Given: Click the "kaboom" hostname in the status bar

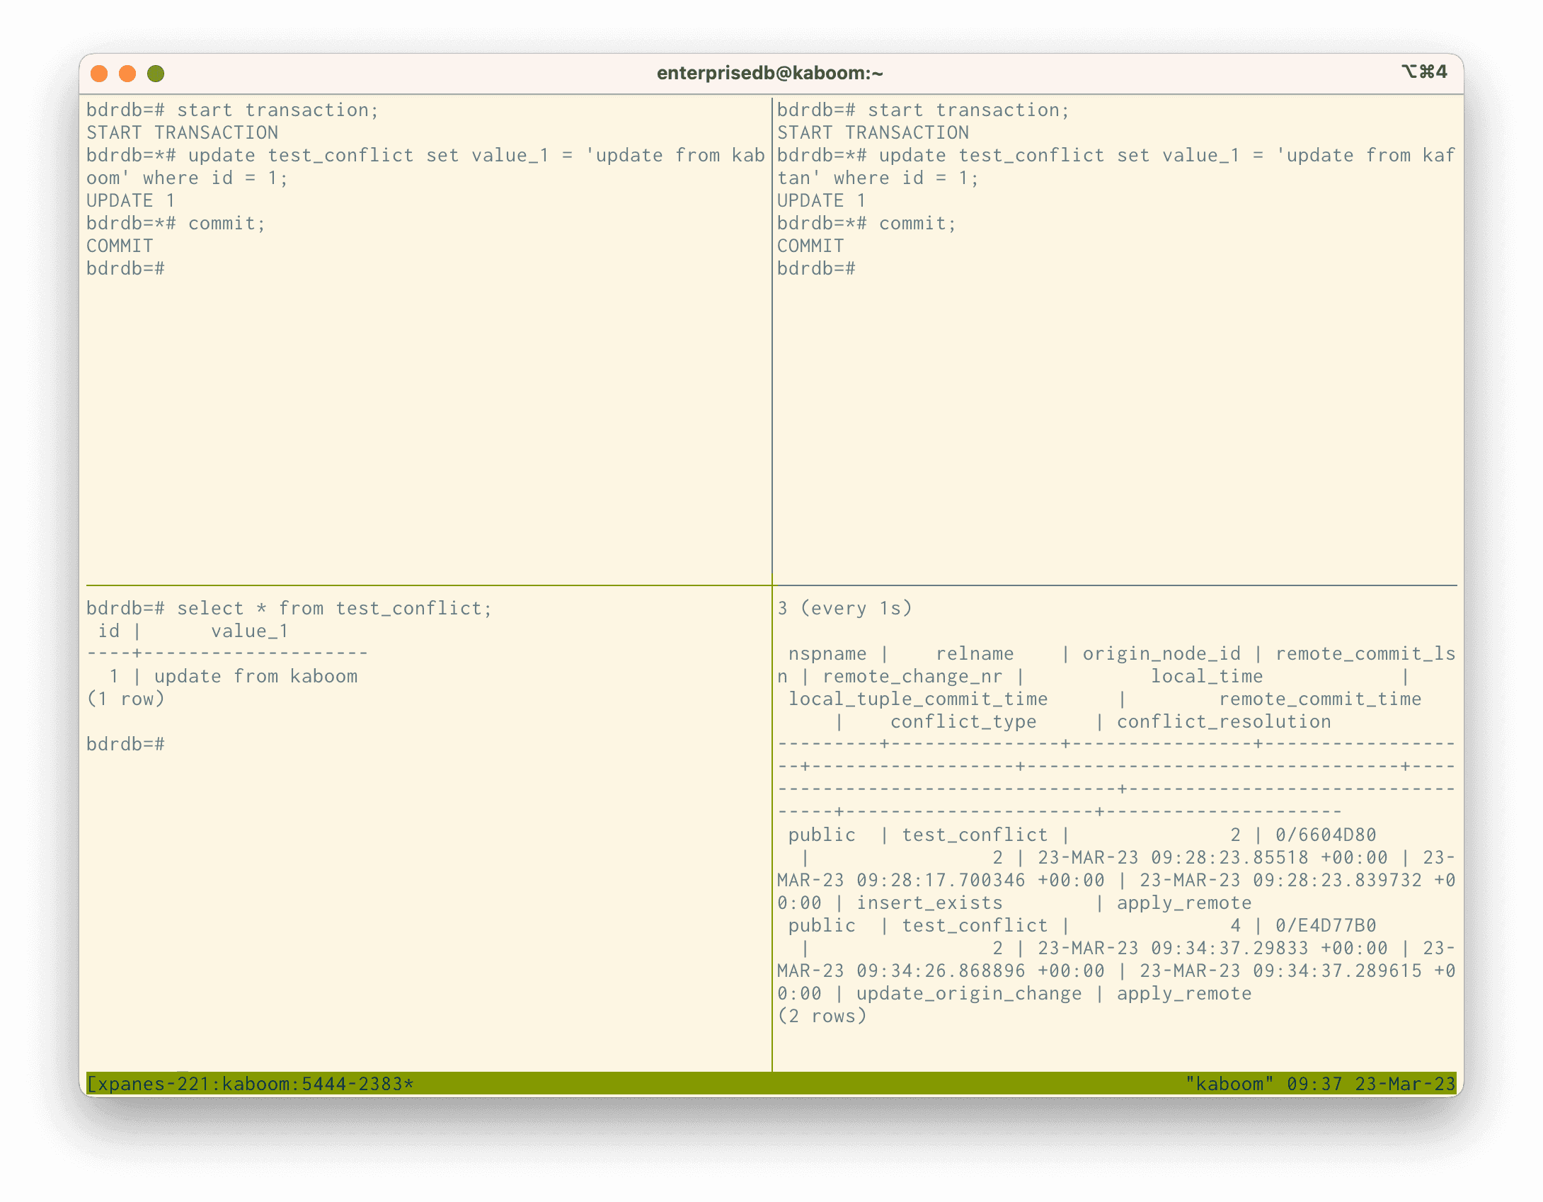Looking at the screenshot, I should coord(1229,1084).
